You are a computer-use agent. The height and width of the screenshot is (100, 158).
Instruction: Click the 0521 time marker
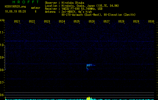(x=17, y=21)
